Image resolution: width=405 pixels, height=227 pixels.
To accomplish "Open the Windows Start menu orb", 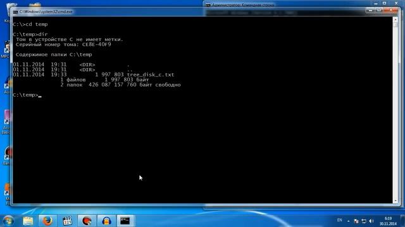I will click(8, 221).
